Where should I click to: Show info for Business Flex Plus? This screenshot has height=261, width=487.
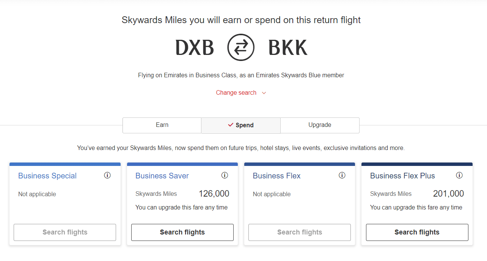point(459,175)
